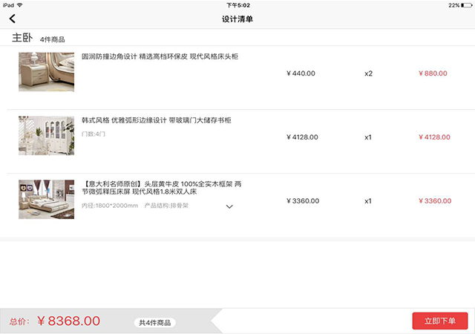475x334 pixels.
Task: Tap the 门数:4门 bookcase specification
Action: click(x=94, y=134)
